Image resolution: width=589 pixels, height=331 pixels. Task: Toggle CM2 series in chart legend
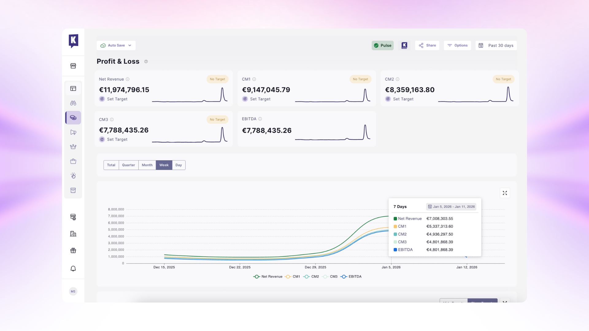click(x=311, y=276)
